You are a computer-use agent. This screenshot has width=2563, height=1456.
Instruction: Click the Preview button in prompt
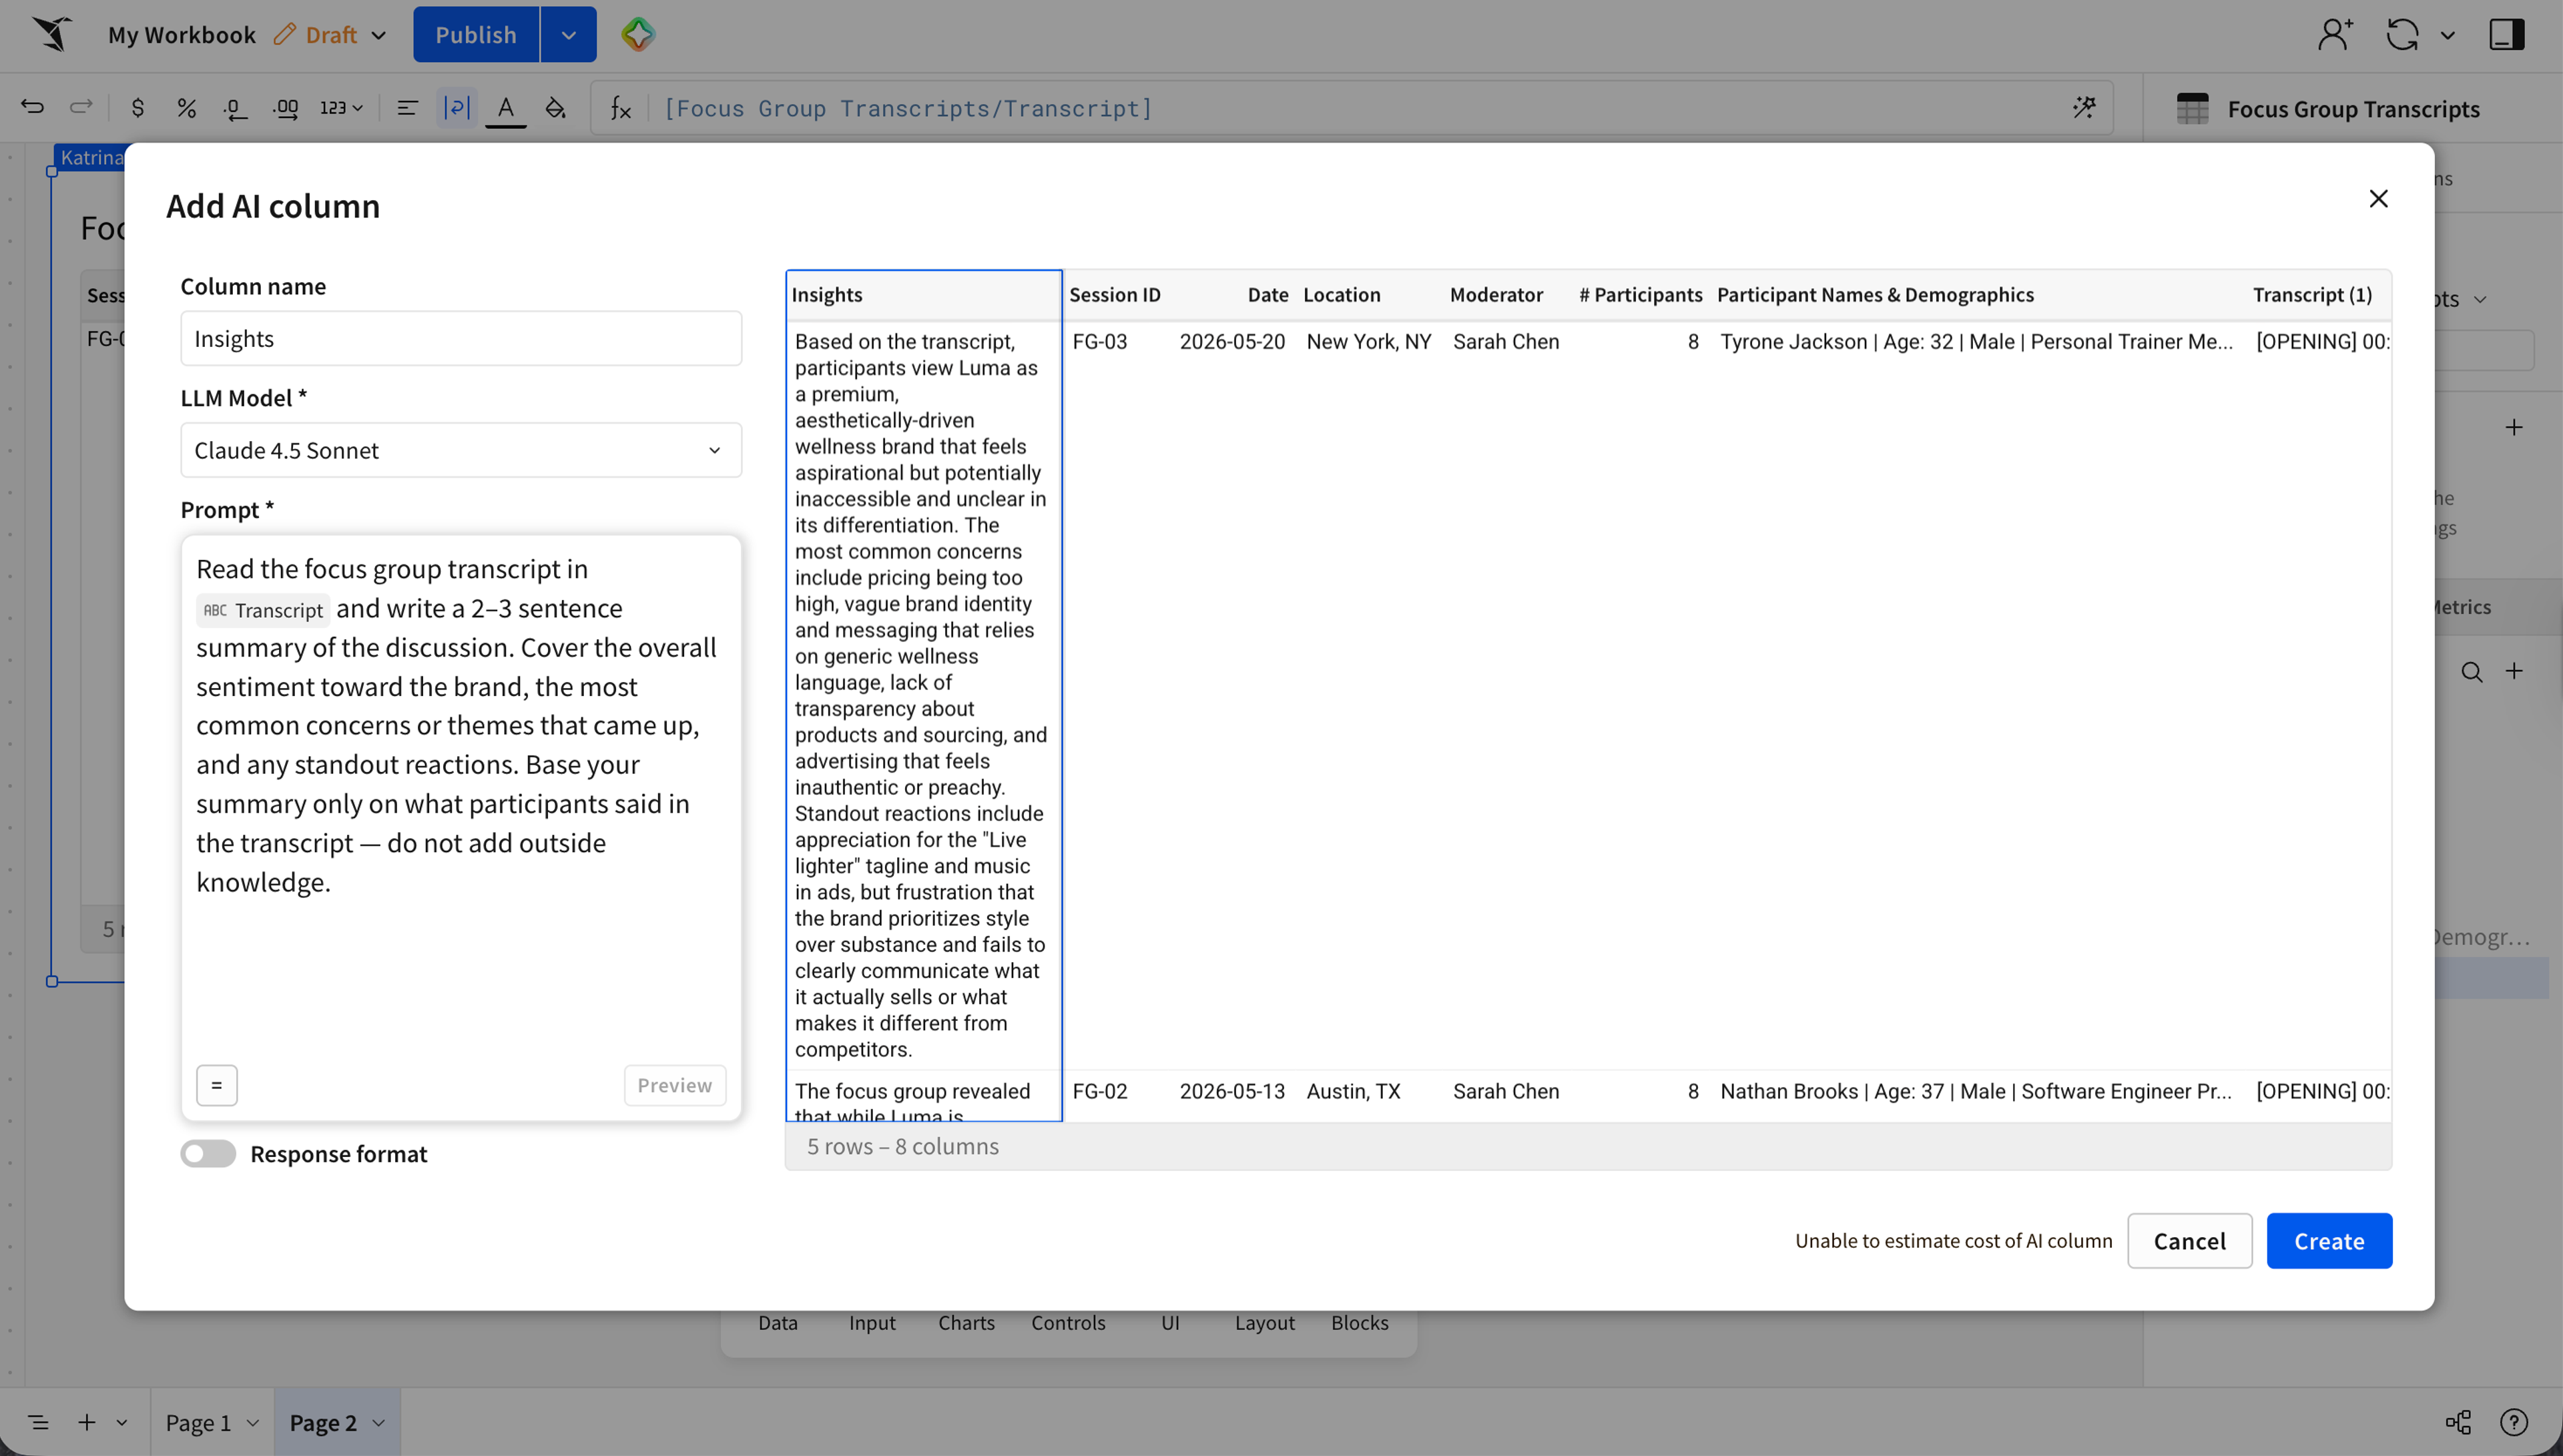click(x=675, y=1085)
